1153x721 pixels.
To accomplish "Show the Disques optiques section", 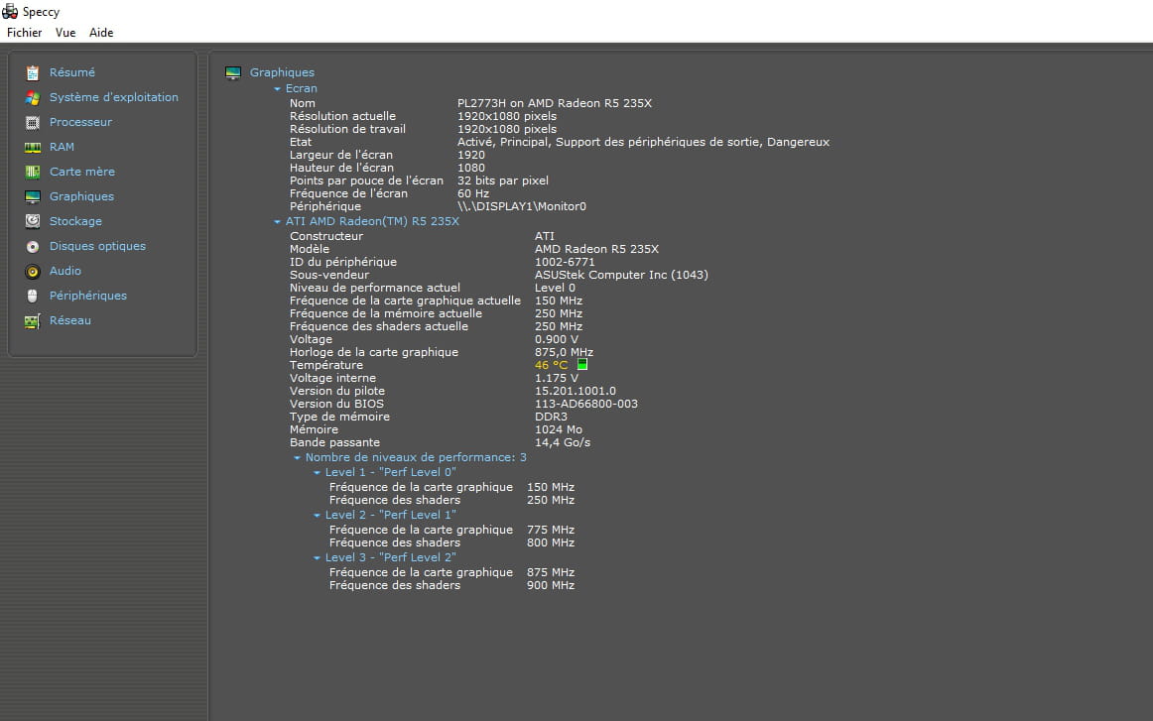I will [x=98, y=246].
